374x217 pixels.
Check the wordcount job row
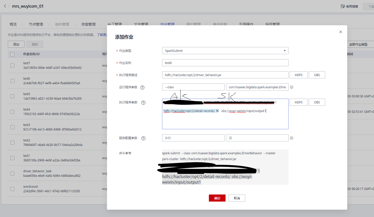(x=12, y=189)
